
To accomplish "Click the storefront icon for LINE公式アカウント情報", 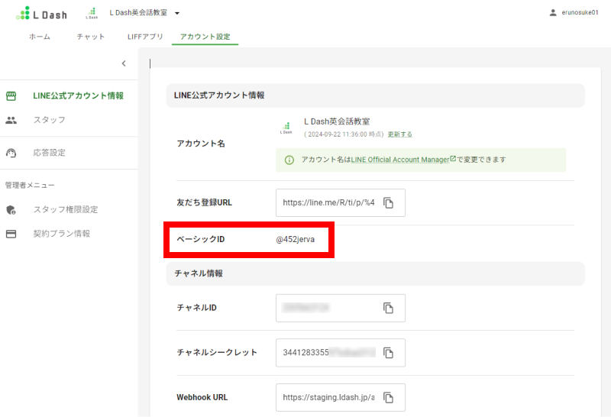I will [11, 96].
